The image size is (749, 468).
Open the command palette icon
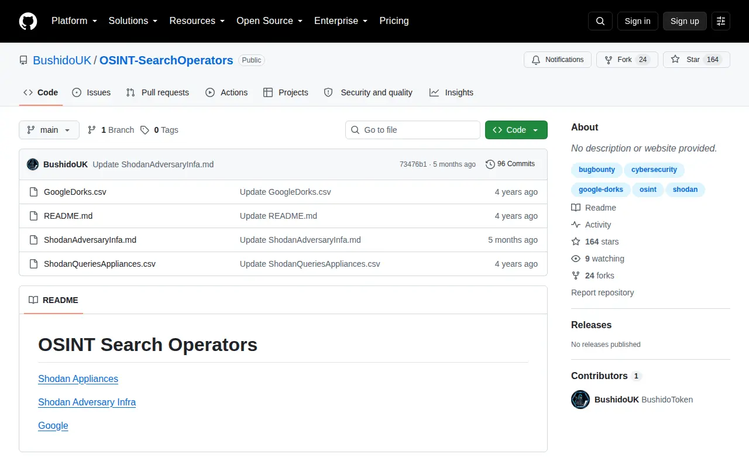[x=721, y=21]
